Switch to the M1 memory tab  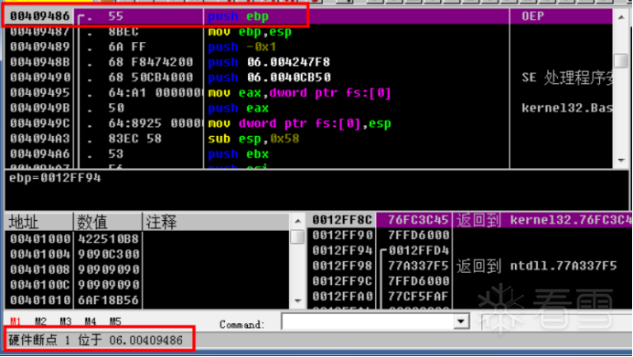click(x=16, y=321)
